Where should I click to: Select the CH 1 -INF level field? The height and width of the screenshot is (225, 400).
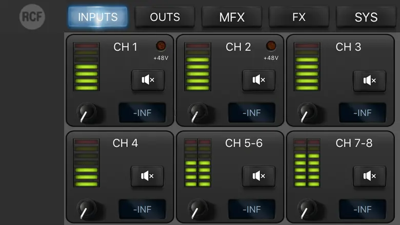[x=143, y=113]
